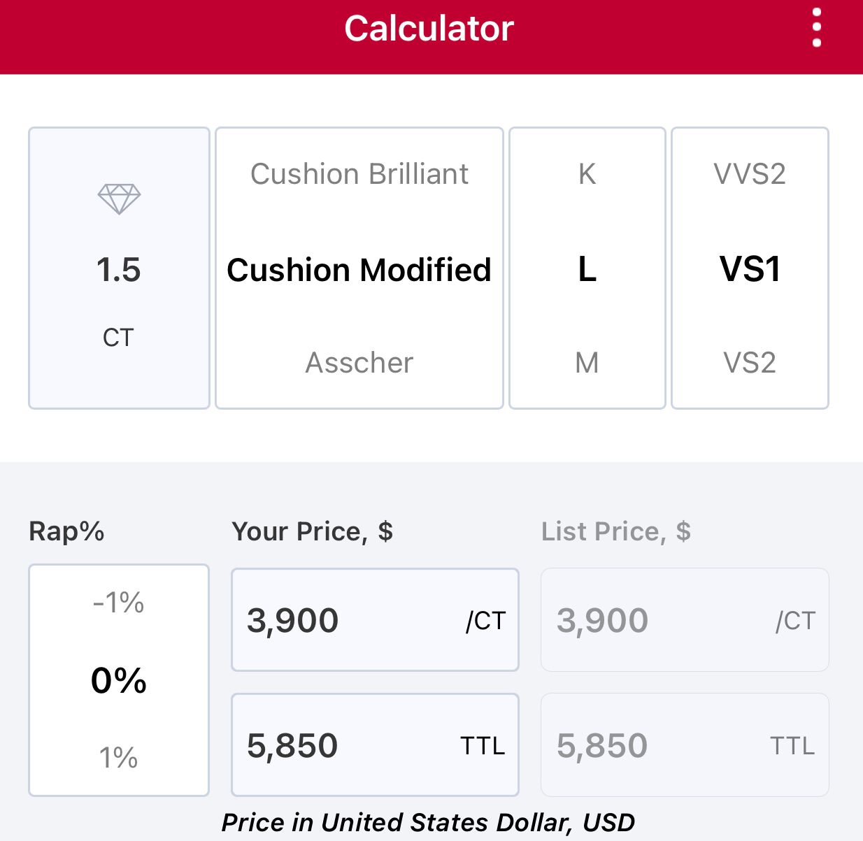Edit Your Price per carat field
863x841 pixels.
click(x=375, y=620)
